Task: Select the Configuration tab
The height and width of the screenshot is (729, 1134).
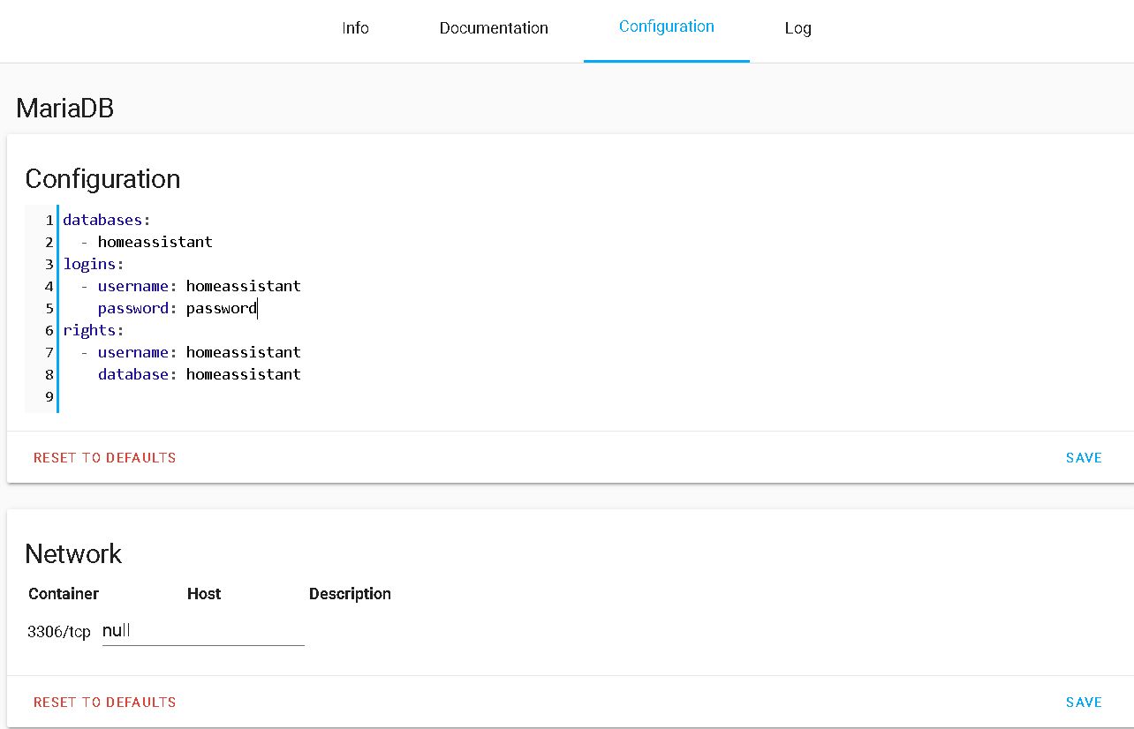Action: (666, 26)
